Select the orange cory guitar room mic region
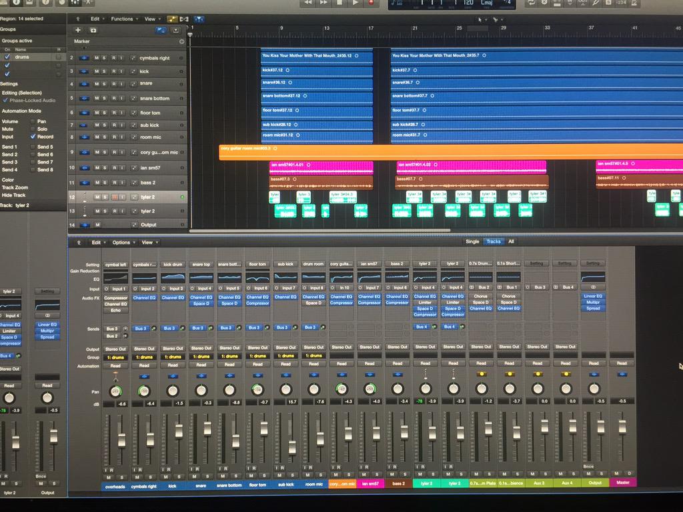Screen dimensions: 683x512 (x=451, y=153)
